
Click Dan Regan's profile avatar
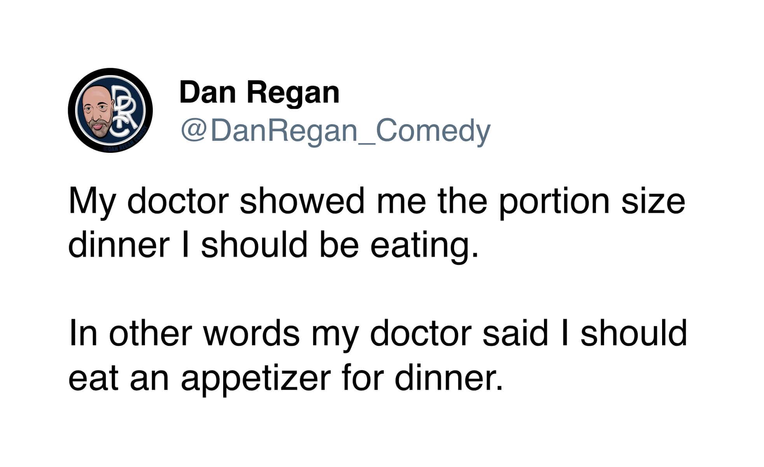[110, 110]
